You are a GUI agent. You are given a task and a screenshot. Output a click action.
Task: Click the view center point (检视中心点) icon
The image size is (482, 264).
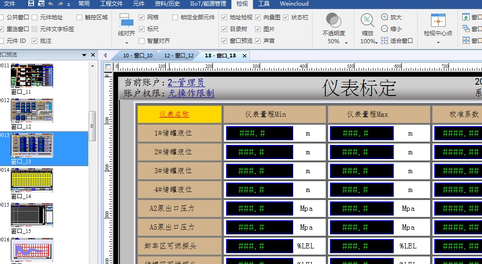pyautogui.click(x=438, y=21)
